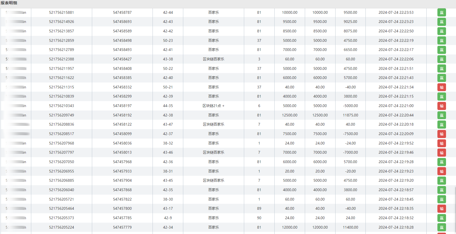Click 区块链百家乐 in the 43-47 row
456x234 pixels.
[213, 124]
